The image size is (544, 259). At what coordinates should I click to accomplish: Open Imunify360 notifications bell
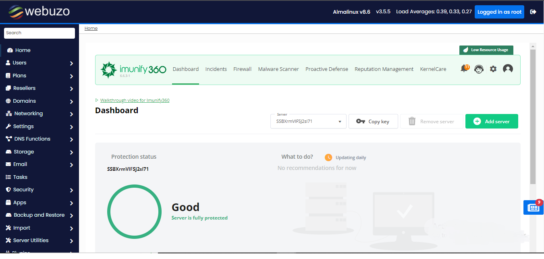pyautogui.click(x=464, y=69)
